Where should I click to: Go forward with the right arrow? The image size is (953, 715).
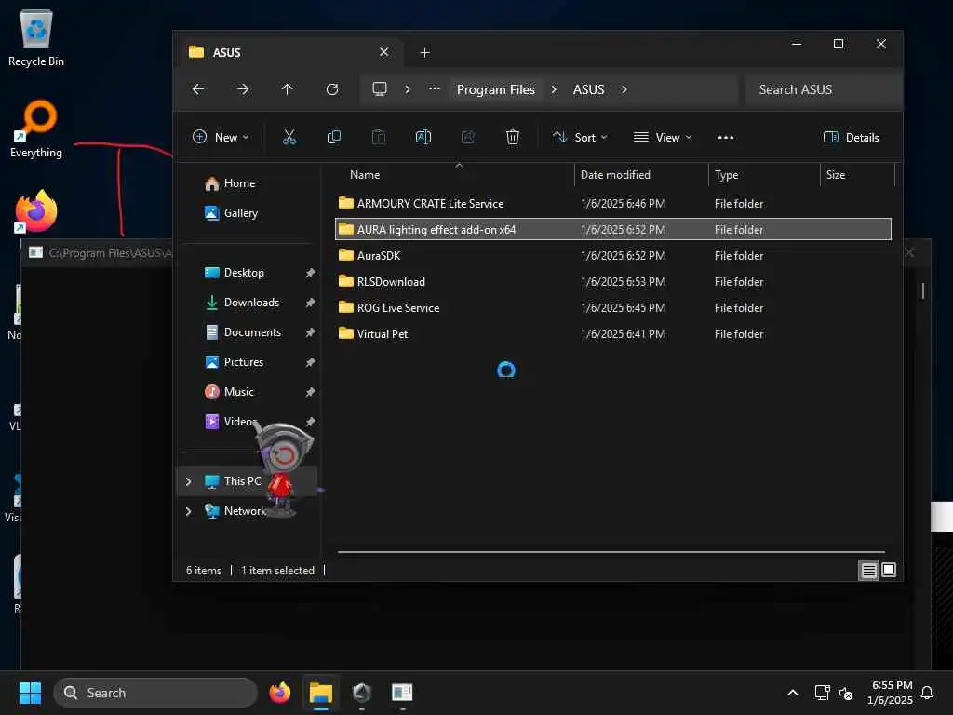[243, 89]
